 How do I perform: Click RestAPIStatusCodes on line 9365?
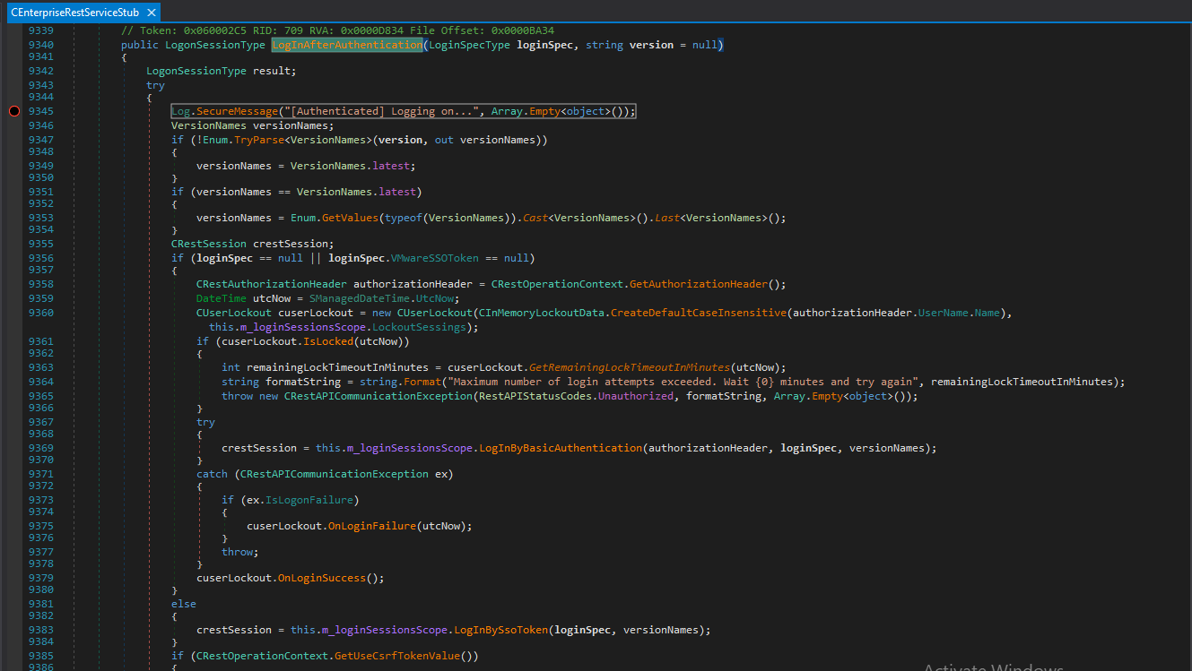[x=536, y=396]
